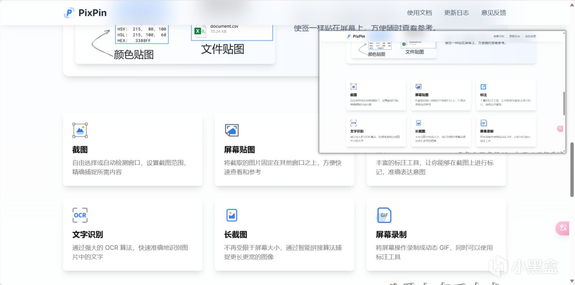The image size is (575, 285).
Task: Click the description starting 不再受限于屏幕大小
Action: click(283, 252)
